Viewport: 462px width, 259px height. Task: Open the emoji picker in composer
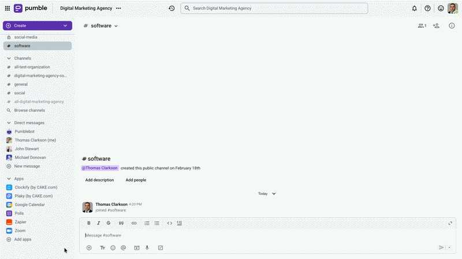pos(113,247)
